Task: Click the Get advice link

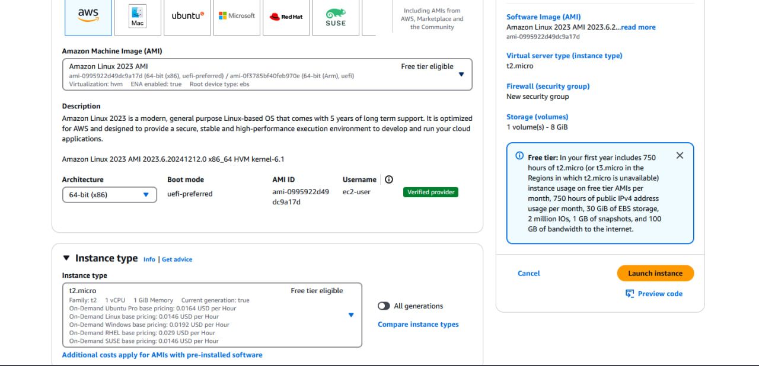Action: coord(177,259)
